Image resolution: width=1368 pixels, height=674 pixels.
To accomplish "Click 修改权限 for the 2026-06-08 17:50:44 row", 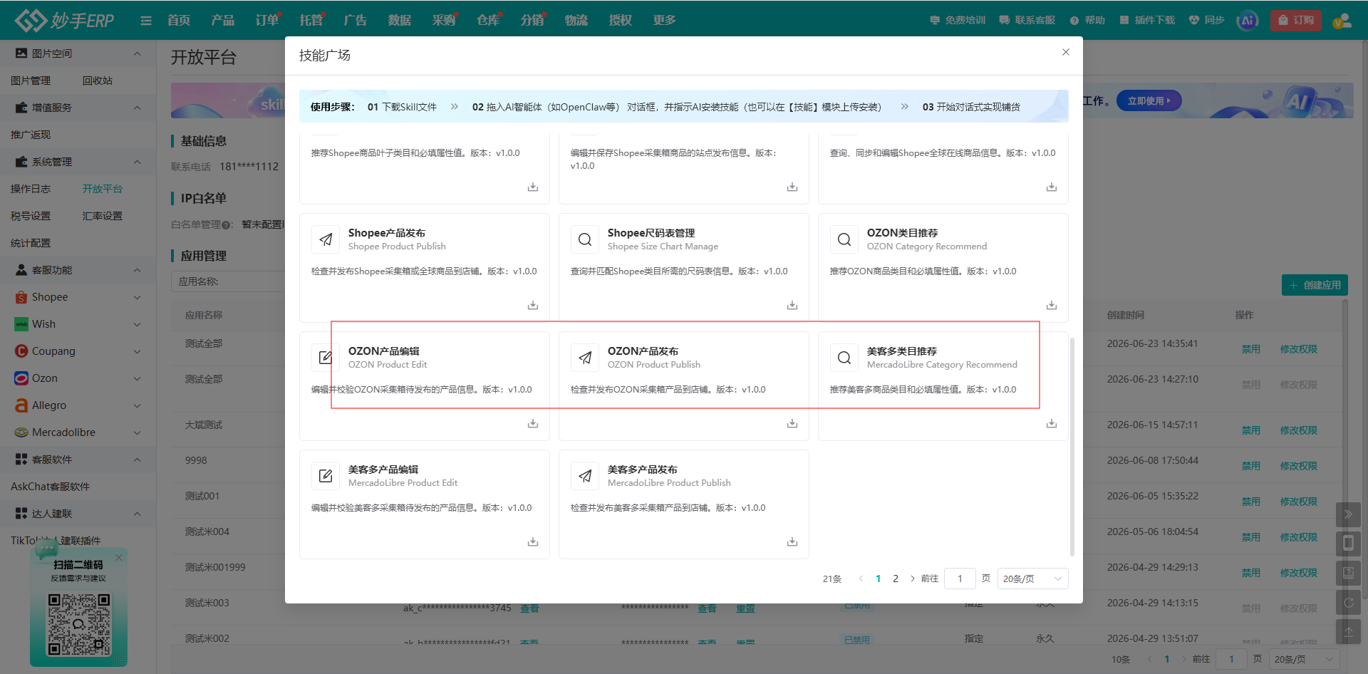I will [1298, 466].
